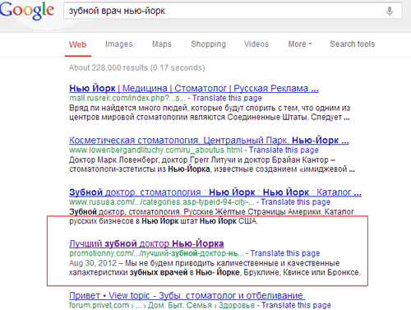Click snippet starting Вряд ли найдется

(210, 113)
